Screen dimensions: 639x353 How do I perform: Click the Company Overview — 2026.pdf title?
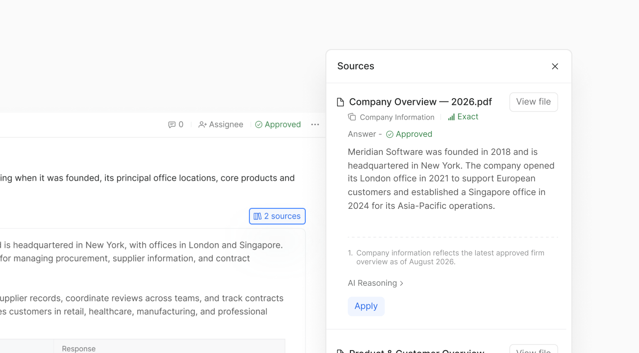point(420,102)
